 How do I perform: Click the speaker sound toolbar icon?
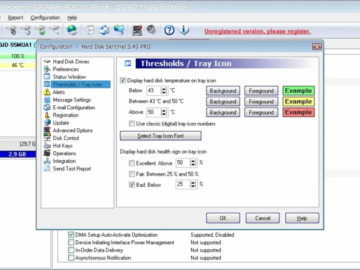pyautogui.click(x=151, y=30)
